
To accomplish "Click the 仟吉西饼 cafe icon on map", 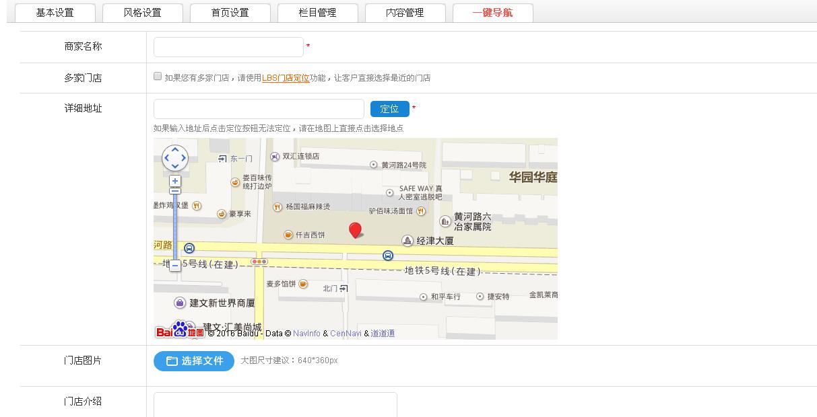I will 288,235.
